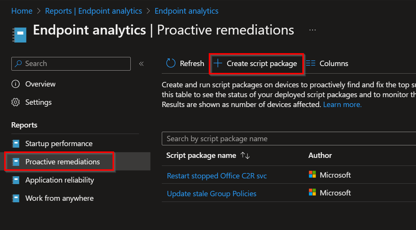Viewport: 416px width, 230px height.
Task: Select Proactive remediations in sidebar
Action: click(x=63, y=162)
